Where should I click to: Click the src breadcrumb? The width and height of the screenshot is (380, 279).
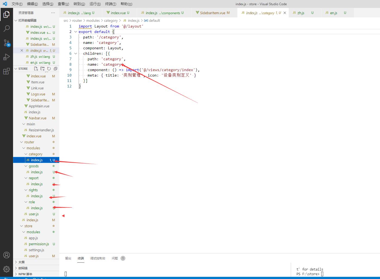(x=66, y=20)
